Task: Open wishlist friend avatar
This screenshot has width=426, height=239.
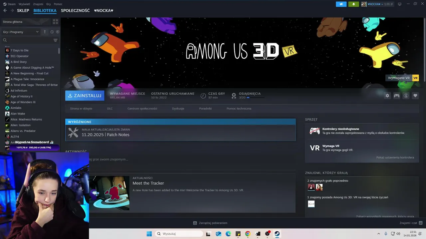Action: click(x=311, y=204)
